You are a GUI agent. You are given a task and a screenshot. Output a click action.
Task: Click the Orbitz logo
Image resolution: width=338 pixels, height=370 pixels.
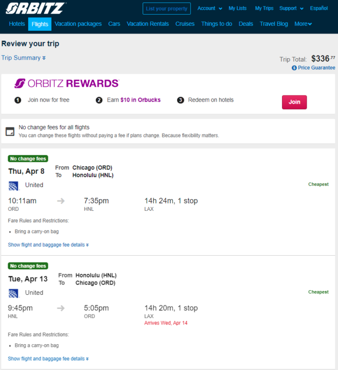[x=36, y=8]
